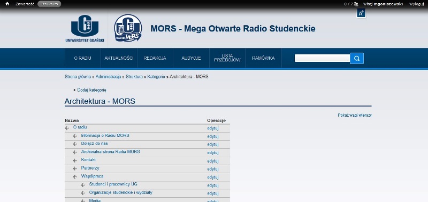Go to Struktura breadcrumb

click(x=134, y=77)
